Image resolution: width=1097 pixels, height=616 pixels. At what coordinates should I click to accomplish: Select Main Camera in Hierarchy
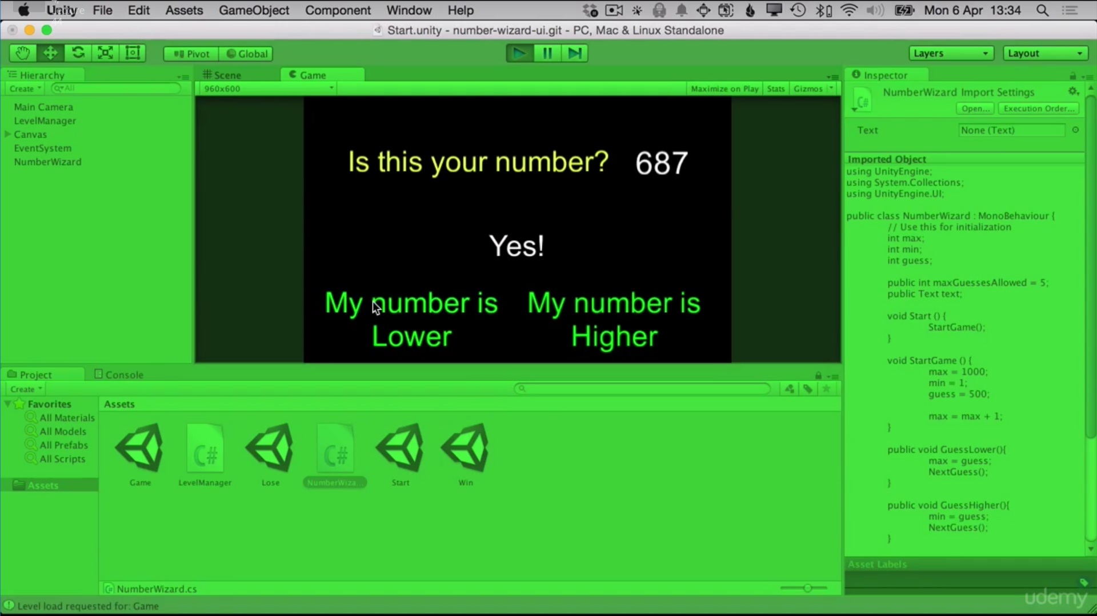pos(43,107)
